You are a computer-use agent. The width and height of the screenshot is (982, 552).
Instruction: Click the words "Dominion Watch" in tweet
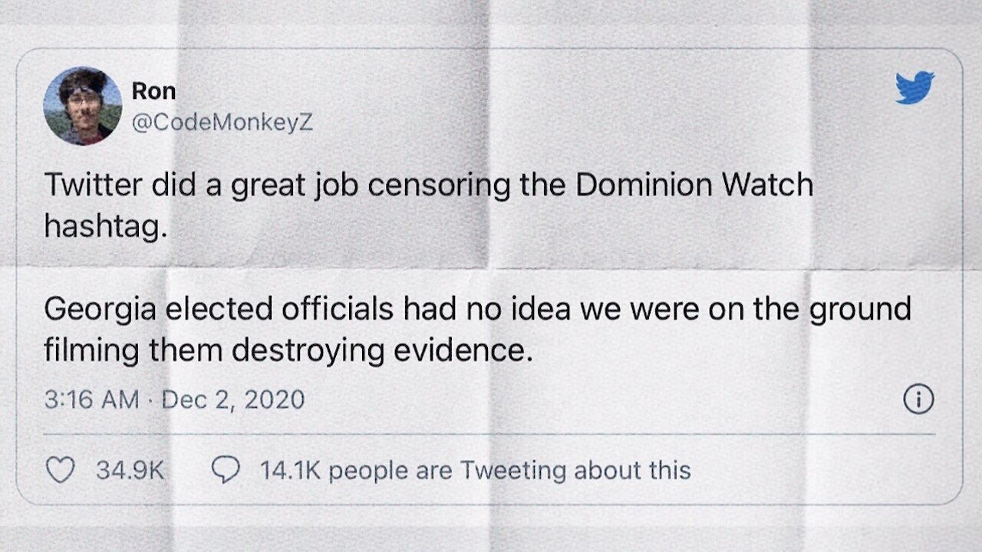[x=696, y=185]
